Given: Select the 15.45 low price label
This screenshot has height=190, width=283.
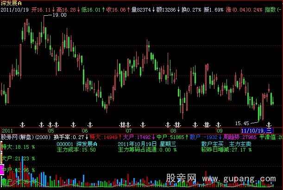Looking at the screenshot, I should pos(242,124).
